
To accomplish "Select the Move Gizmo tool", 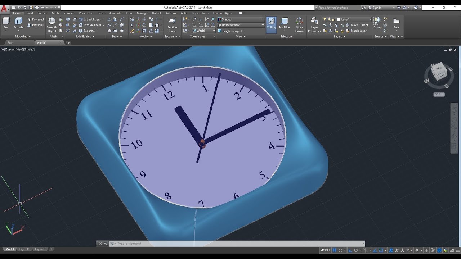I will coord(299,25).
